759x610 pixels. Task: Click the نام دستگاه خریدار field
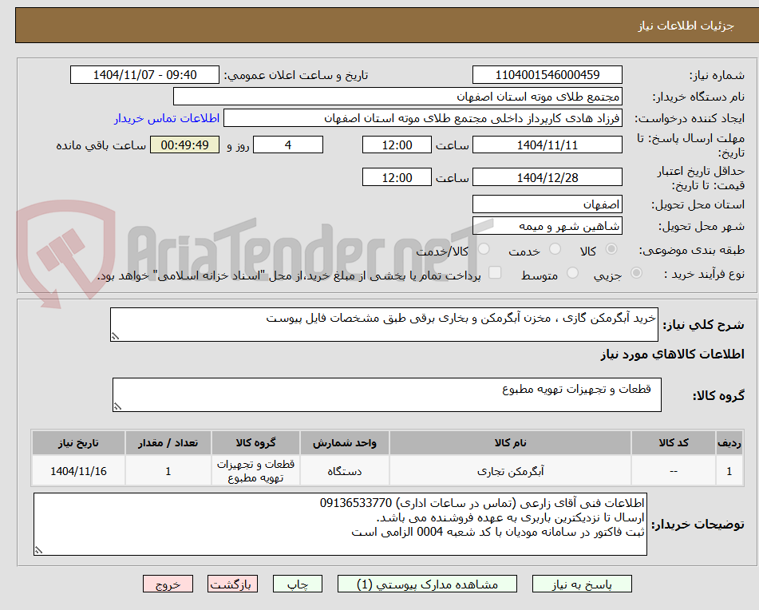tap(397, 97)
